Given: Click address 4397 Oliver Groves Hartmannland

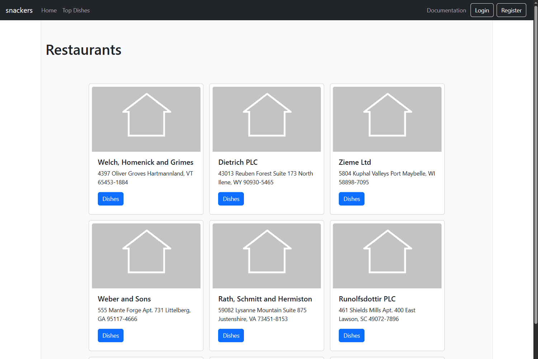Looking at the screenshot, I should pyautogui.click(x=145, y=178).
